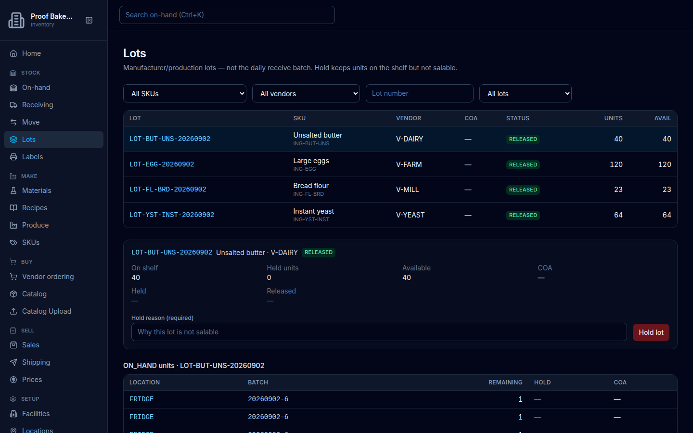Click the Home icon in sidebar
This screenshot has width=693, height=433.
[x=13, y=53]
